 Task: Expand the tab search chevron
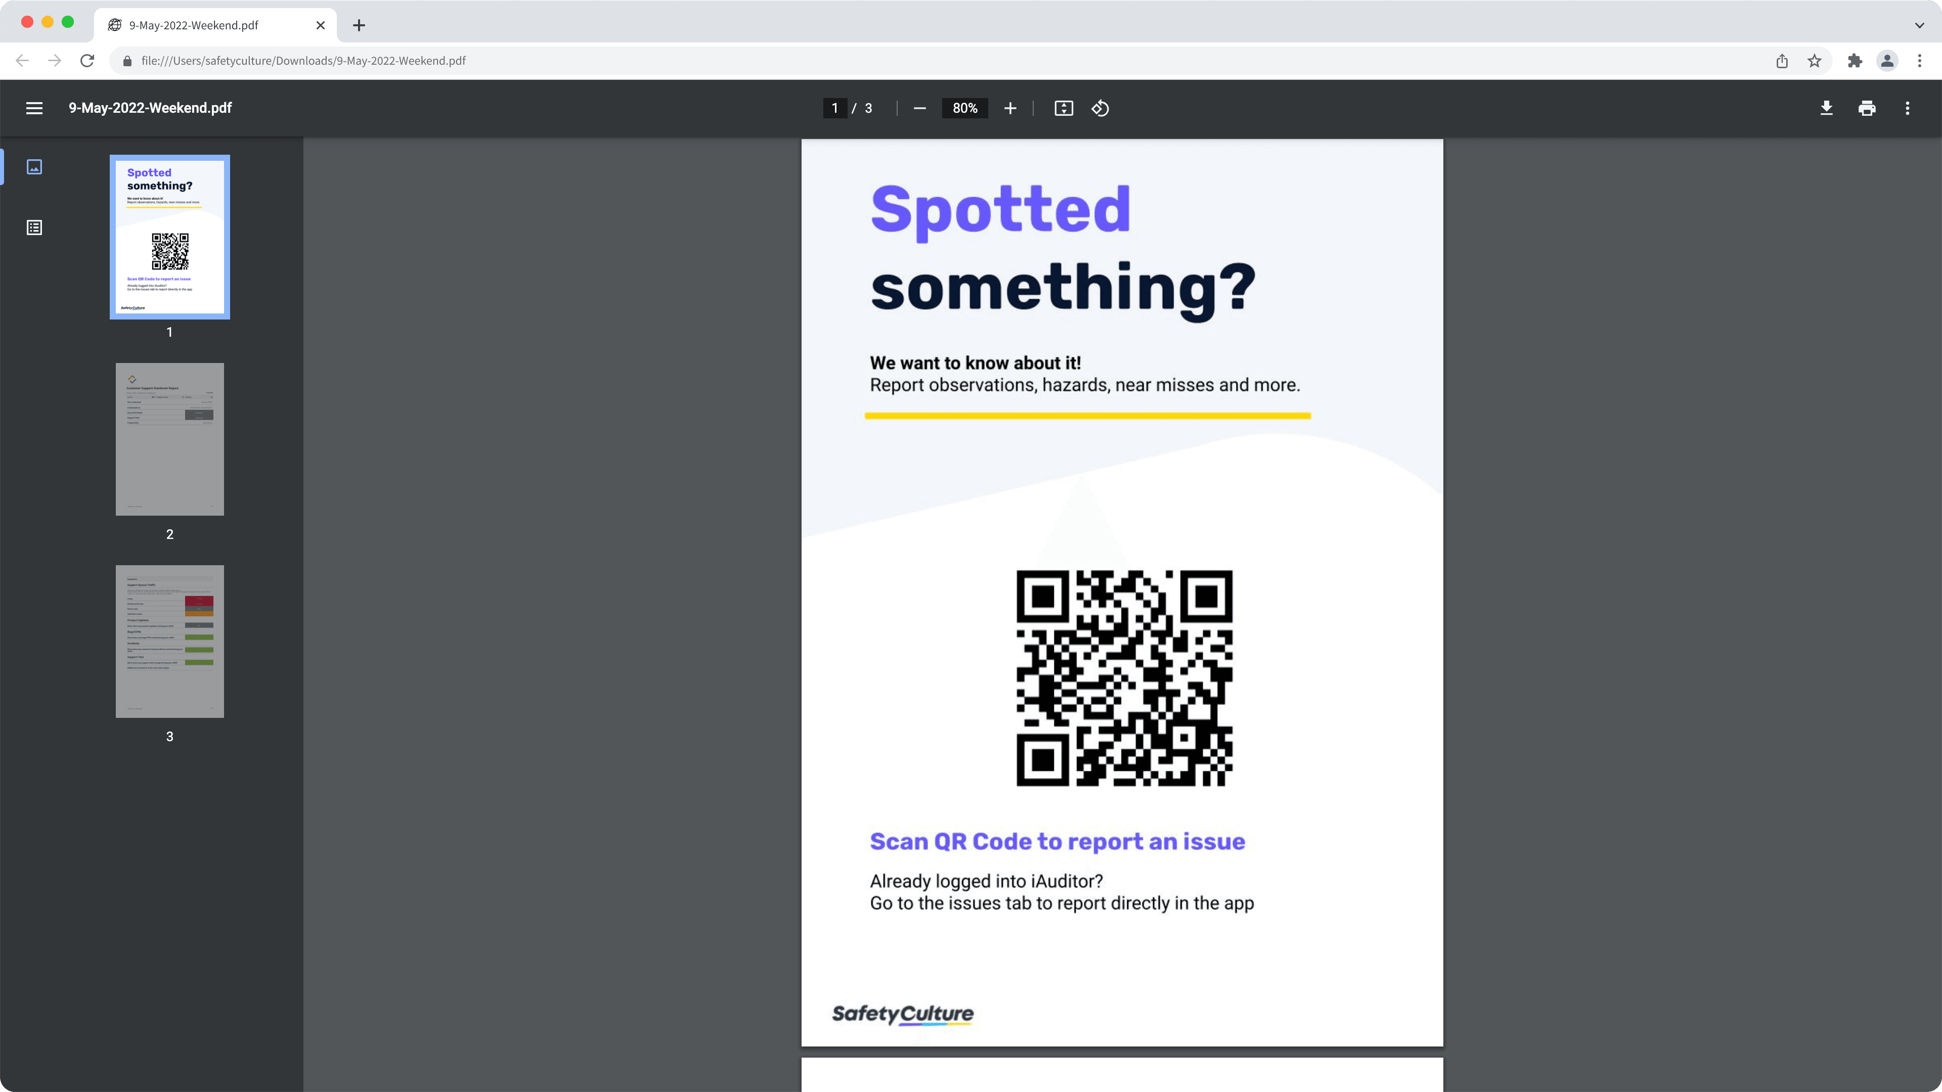pyautogui.click(x=1919, y=25)
